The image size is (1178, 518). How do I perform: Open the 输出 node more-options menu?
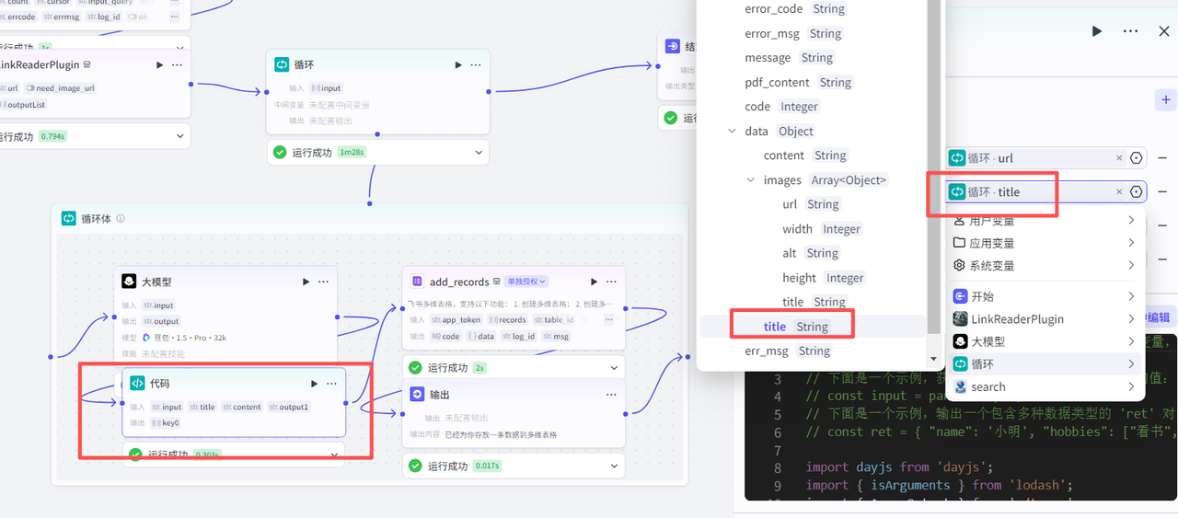[611, 395]
